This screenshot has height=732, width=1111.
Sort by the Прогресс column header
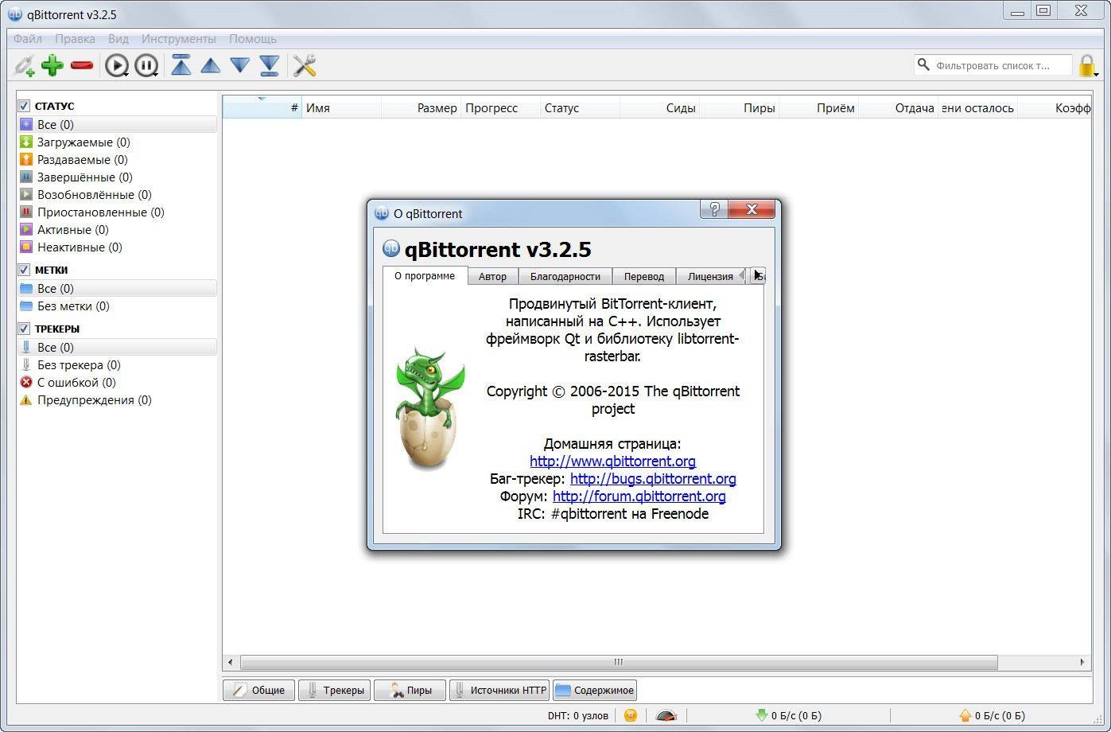pos(501,108)
